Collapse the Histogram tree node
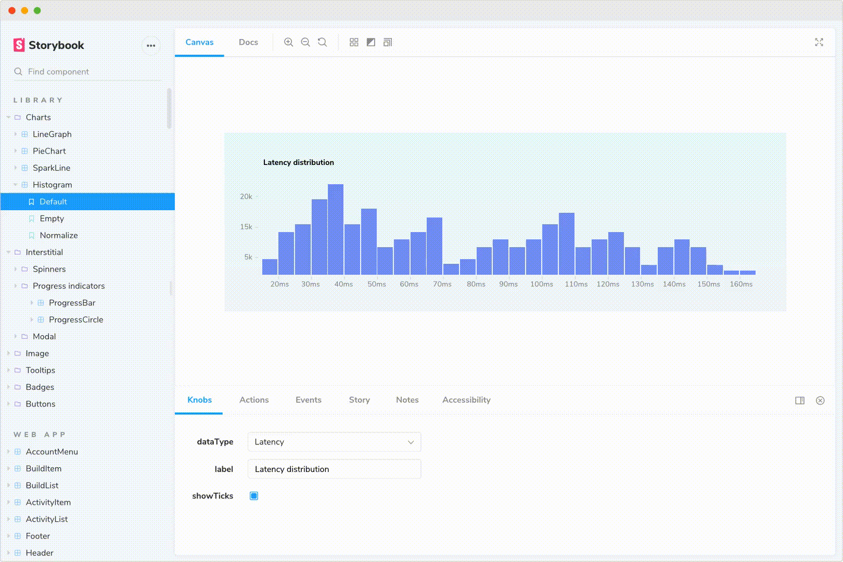This screenshot has width=843, height=562. (x=52, y=185)
